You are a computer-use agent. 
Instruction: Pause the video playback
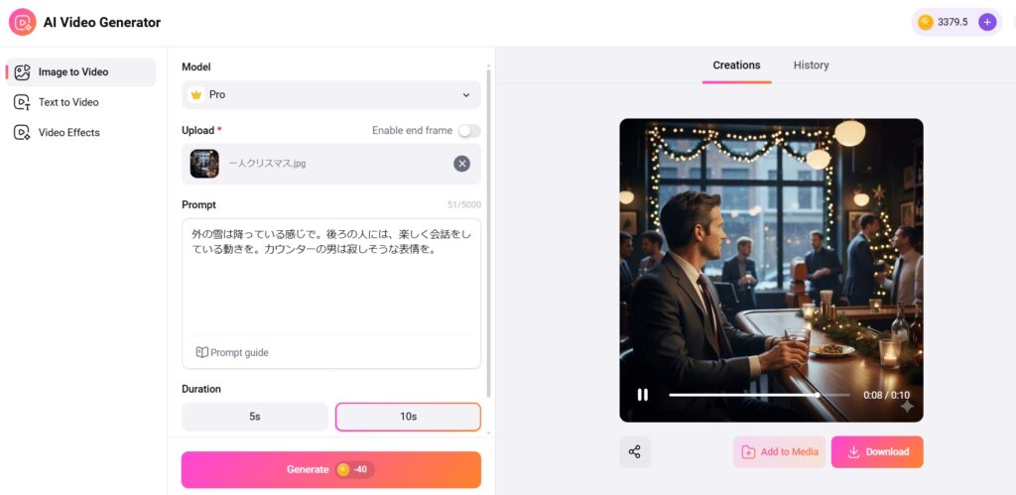tap(642, 395)
